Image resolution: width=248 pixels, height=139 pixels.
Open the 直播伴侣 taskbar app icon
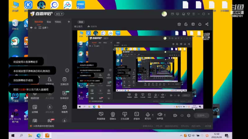tap(47, 136)
